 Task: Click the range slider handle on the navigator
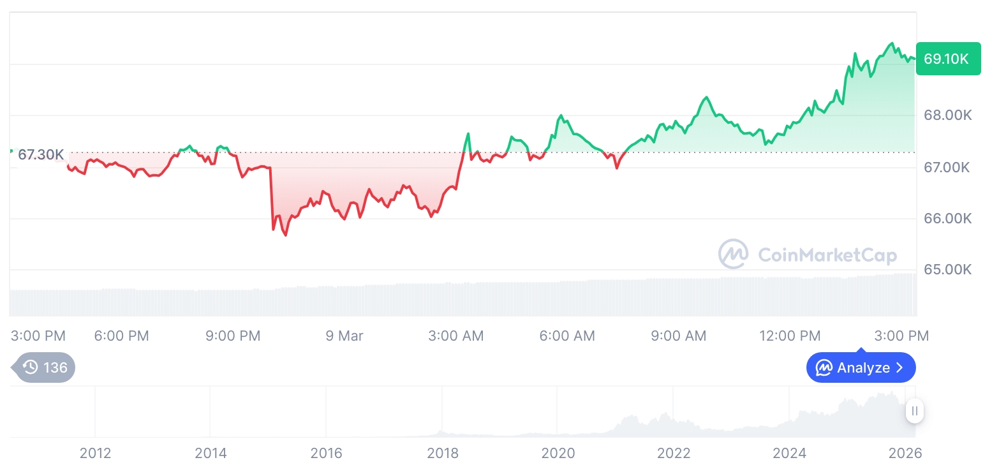click(915, 411)
